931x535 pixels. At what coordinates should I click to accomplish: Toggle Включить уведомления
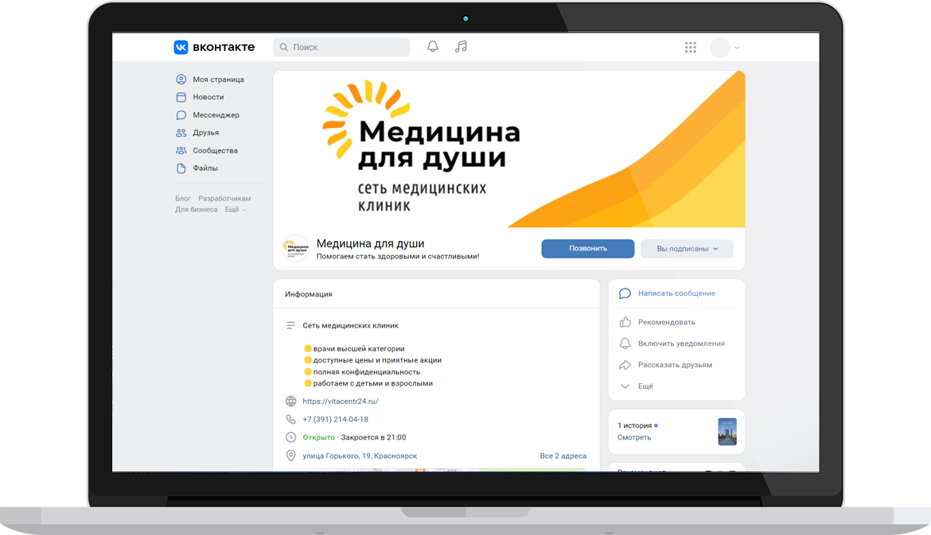pos(681,343)
